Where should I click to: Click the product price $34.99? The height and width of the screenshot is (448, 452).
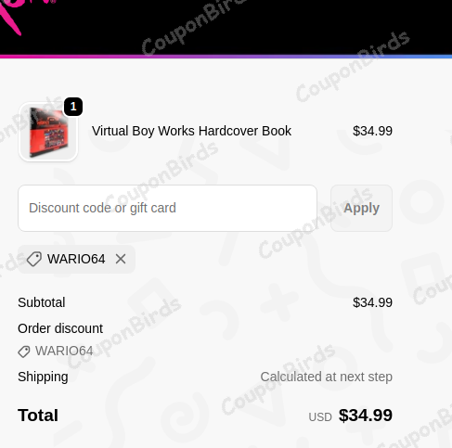[372, 131]
